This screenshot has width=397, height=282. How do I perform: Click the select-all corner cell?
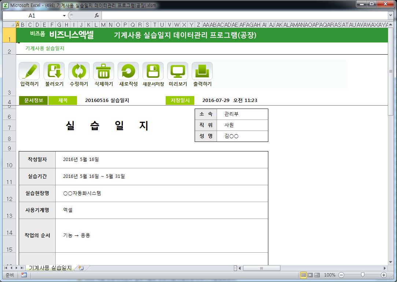click(9, 25)
